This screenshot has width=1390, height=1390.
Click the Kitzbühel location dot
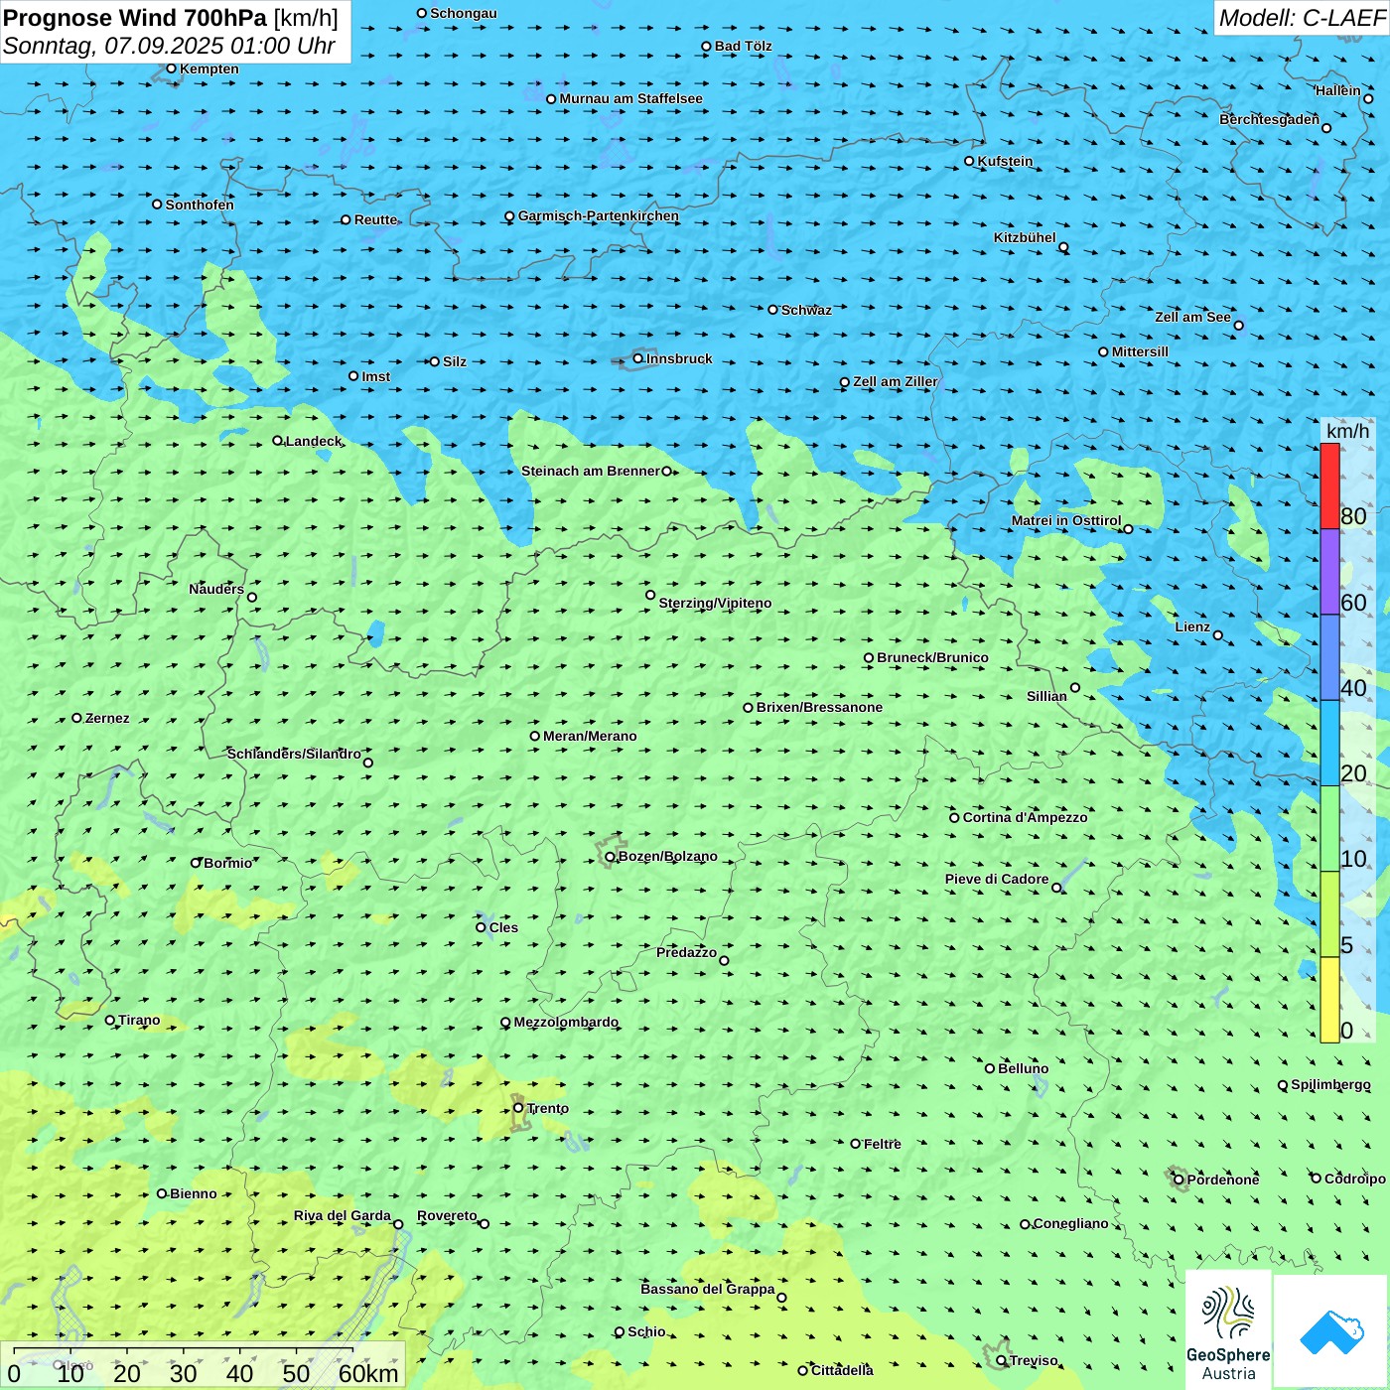point(1063,247)
